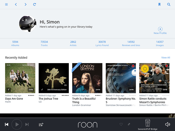Open The Joshua Tree album cover
Viewport: 175px width, 131px height.
54,78
